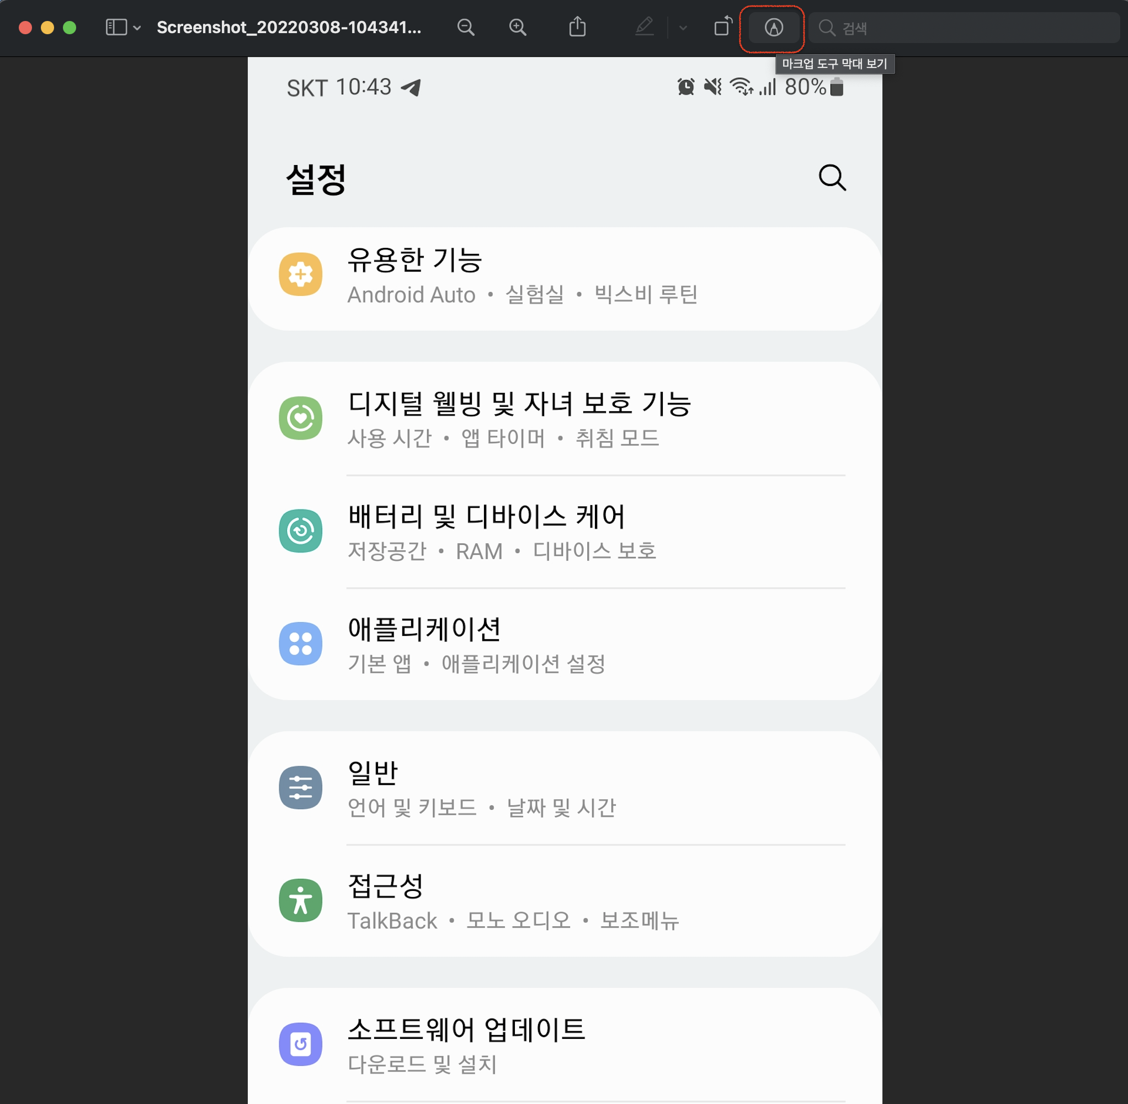Open 소프트웨어 업데이트 row
Viewport: 1128px width, 1104px height.
(467, 1044)
